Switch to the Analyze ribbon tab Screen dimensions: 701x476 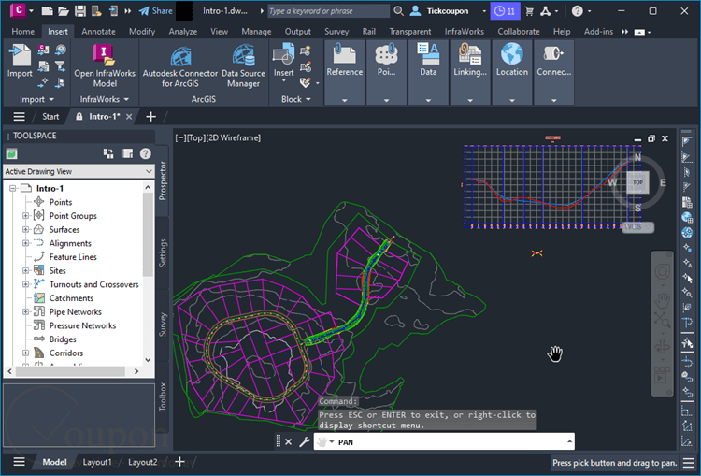183,31
